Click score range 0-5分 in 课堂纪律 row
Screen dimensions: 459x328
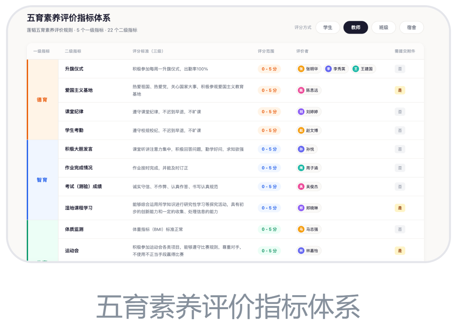pos(269,112)
